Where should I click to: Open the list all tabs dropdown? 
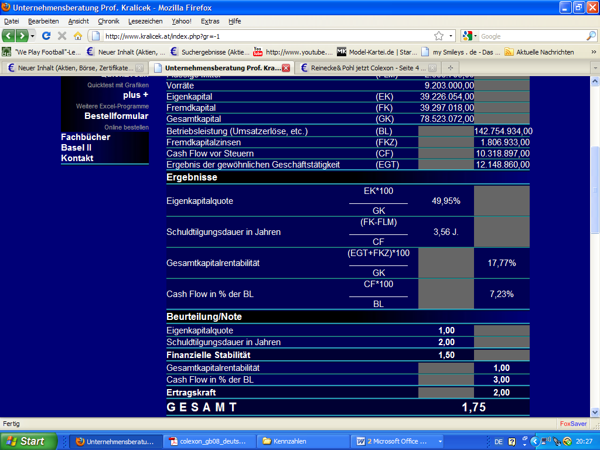595,68
